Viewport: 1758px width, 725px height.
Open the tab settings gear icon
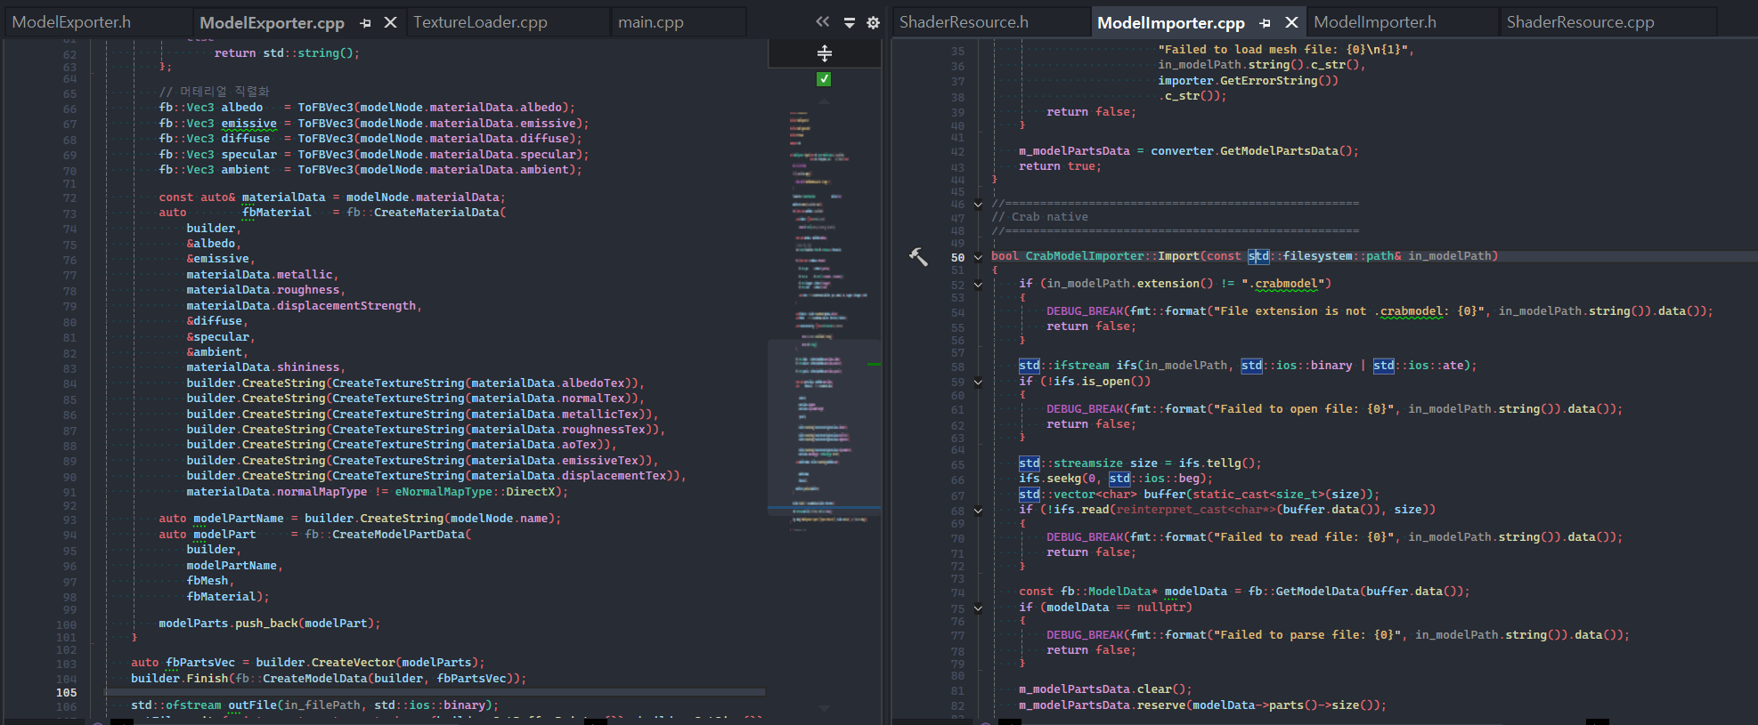click(874, 23)
